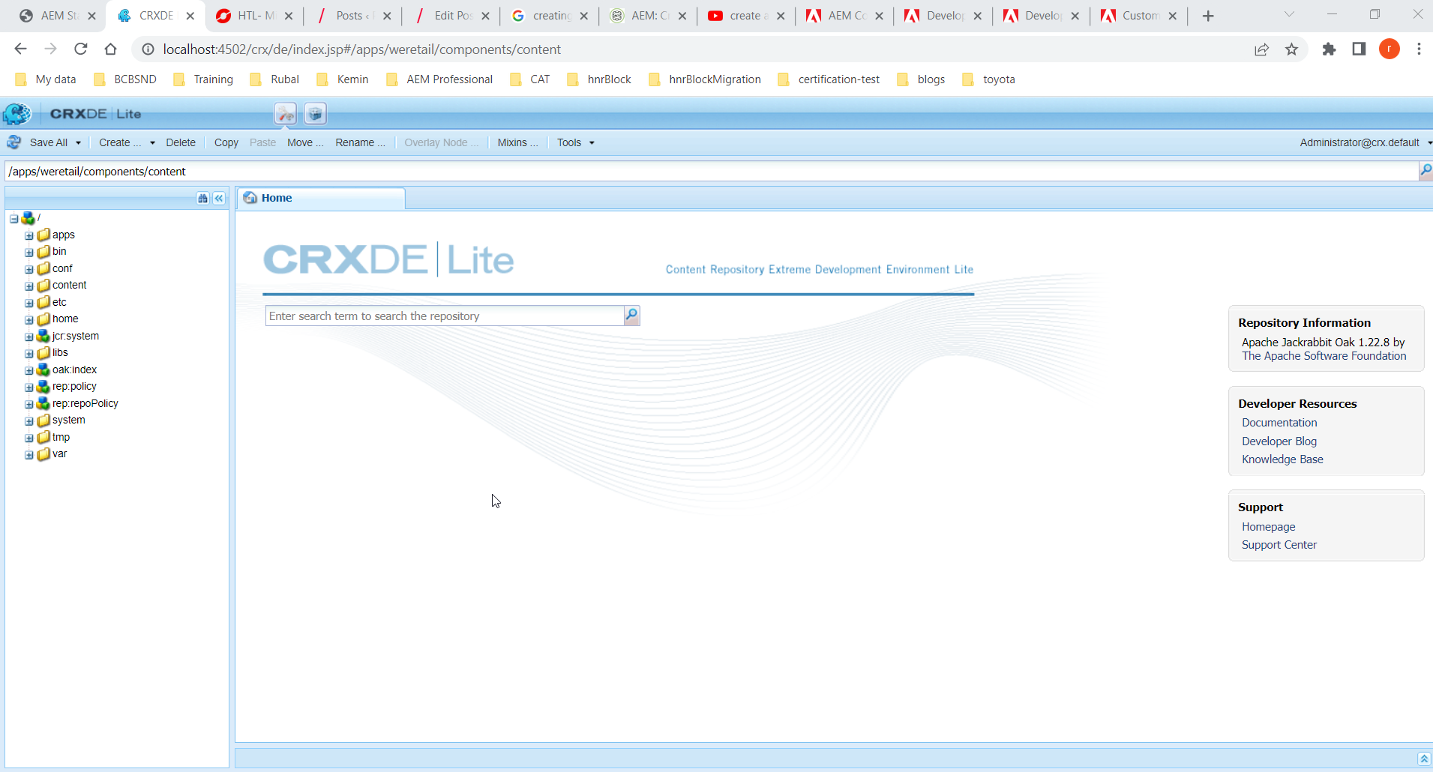Click the Package Manager box icon
Viewport: 1433px width, 772px height.
315,114
